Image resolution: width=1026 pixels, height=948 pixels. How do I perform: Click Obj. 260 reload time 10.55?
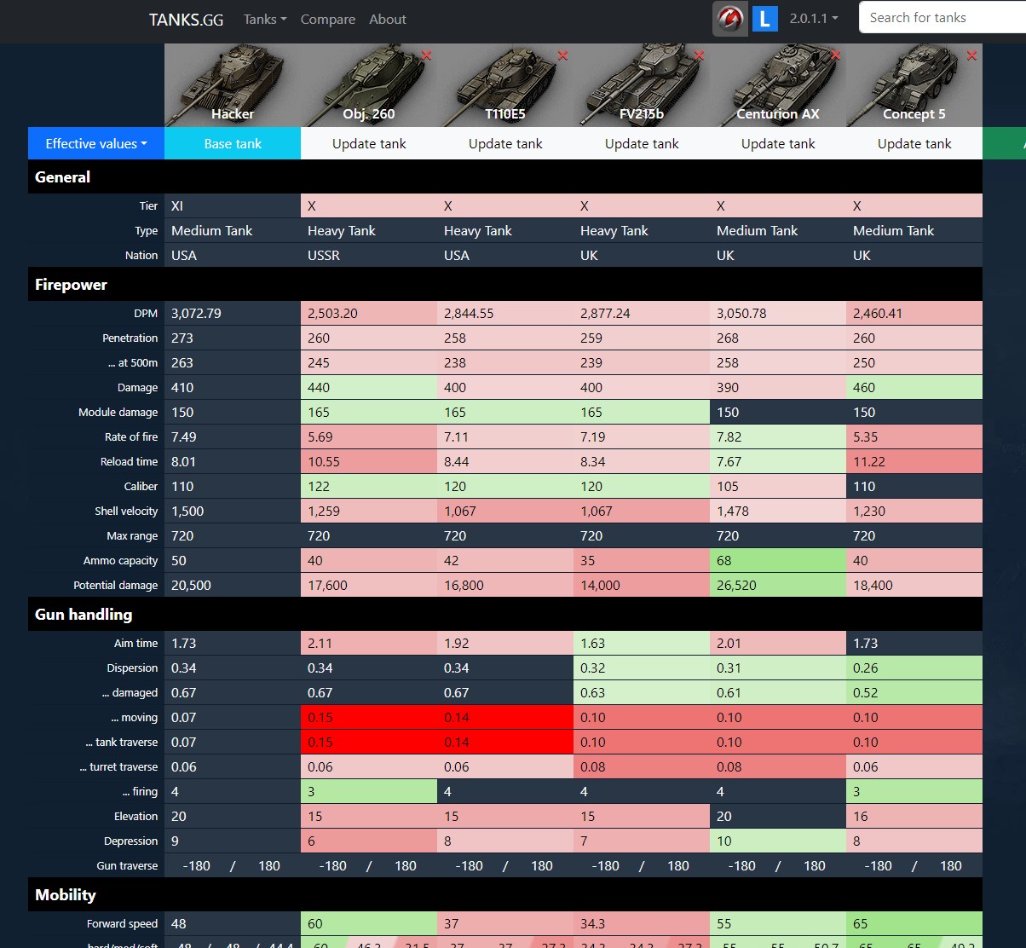369,461
